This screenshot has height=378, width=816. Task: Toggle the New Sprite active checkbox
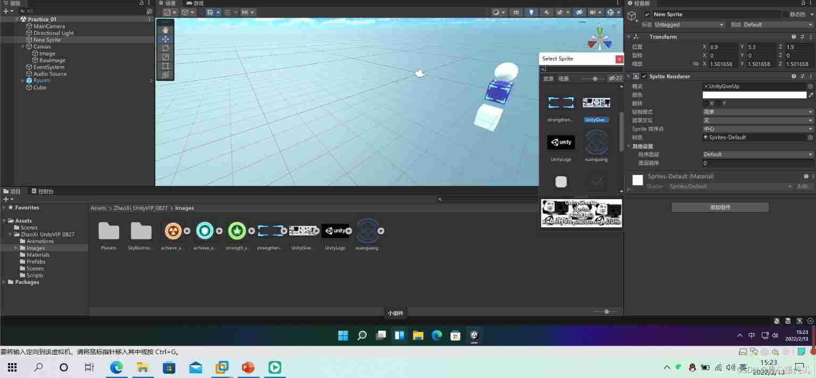coord(647,14)
